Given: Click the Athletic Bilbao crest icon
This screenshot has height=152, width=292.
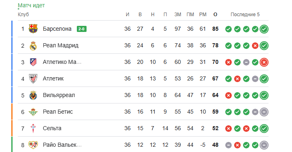Looking at the screenshot, I should pyautogui.click(x=33, y=78).
